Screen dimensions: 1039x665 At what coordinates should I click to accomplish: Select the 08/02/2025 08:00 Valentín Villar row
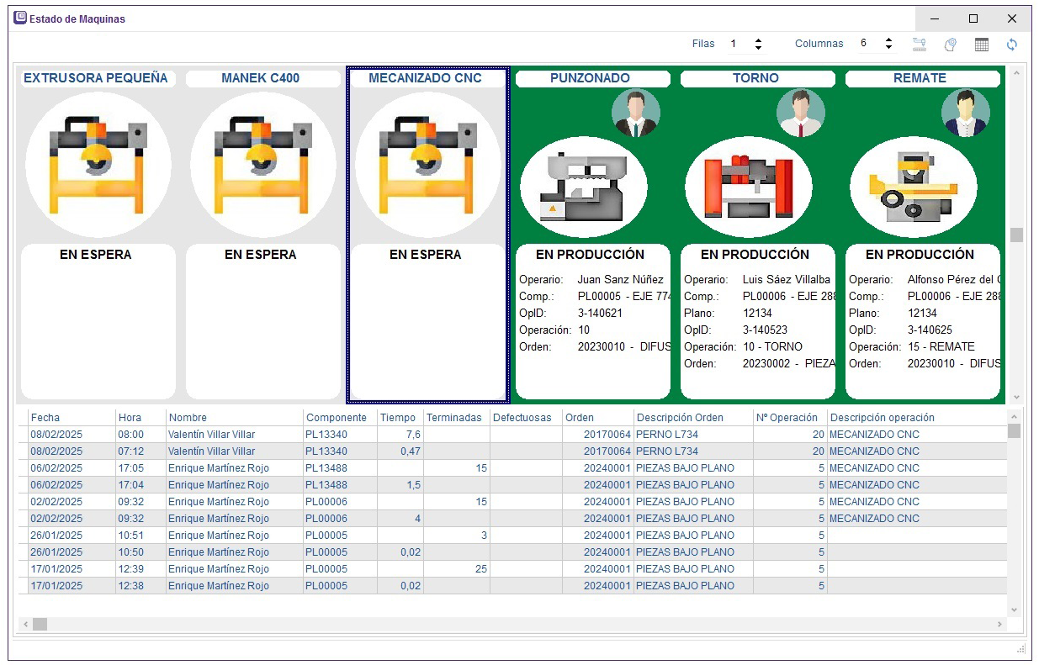coord(210,435)
